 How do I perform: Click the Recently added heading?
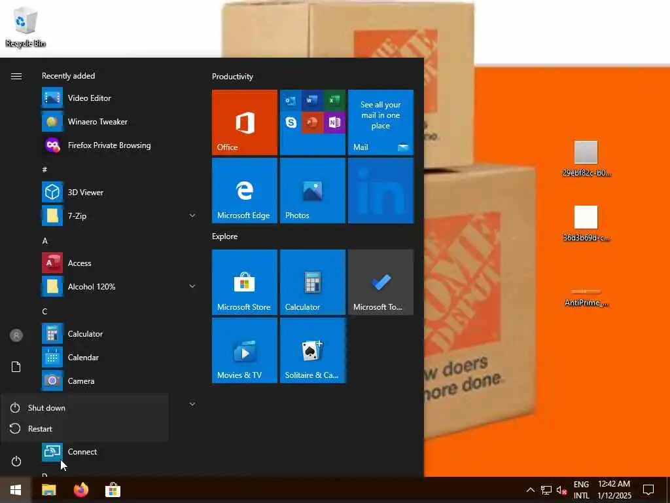tap(68, 76)
